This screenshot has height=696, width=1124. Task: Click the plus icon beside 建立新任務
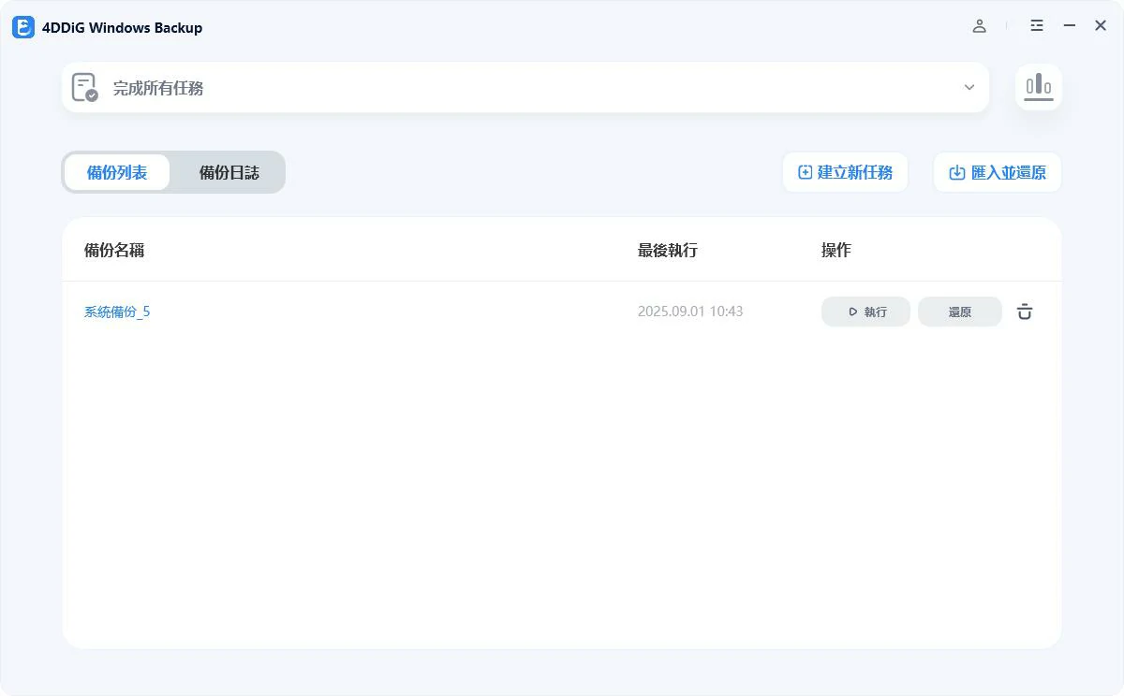coord(805,172)
